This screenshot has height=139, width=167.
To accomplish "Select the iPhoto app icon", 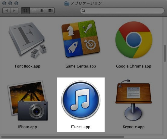I will pyautogui.click(x=28, y=100).
